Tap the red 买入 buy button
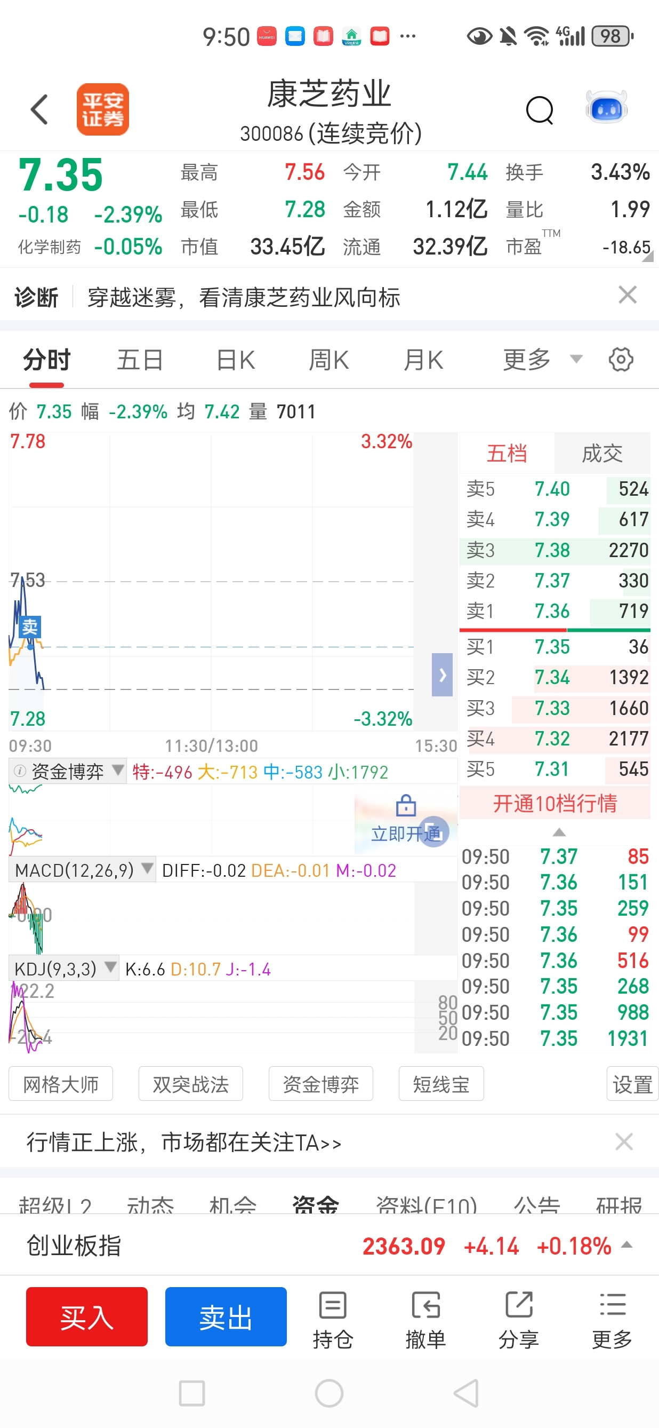This screenshot has width=659, height=1428. tap(87, 1316)
